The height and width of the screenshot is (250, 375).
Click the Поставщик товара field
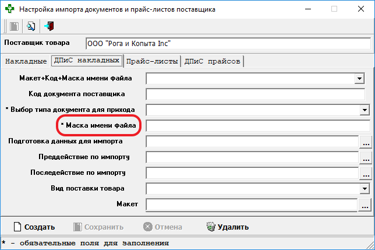click(227, 44)
